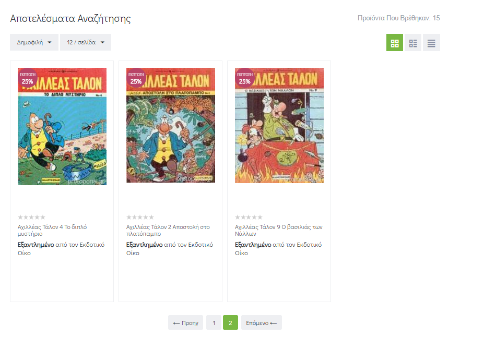
Task: Open the Δημοφιλή sorting dropdown
Action: click(34, 42)
